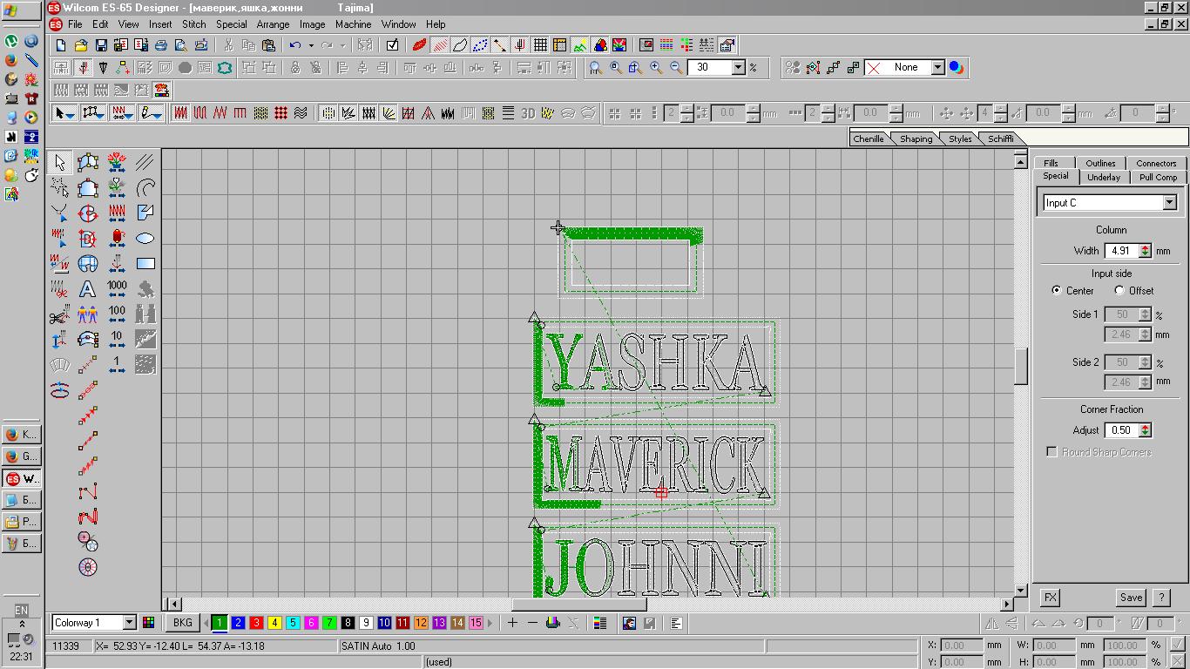
Task: Pick red color 3 in palette
Action: tap(256, 623)
